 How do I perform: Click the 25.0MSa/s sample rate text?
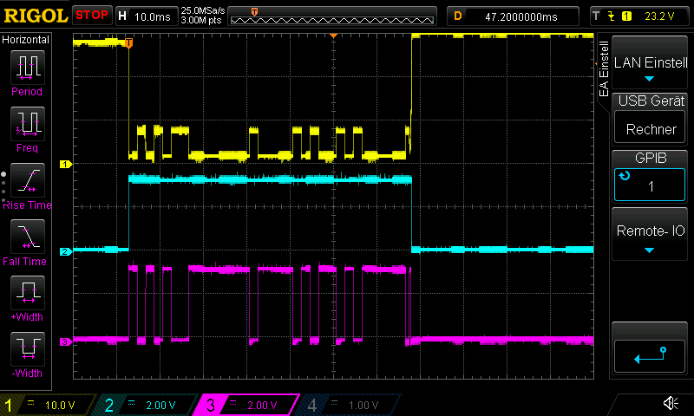[203, 10]
